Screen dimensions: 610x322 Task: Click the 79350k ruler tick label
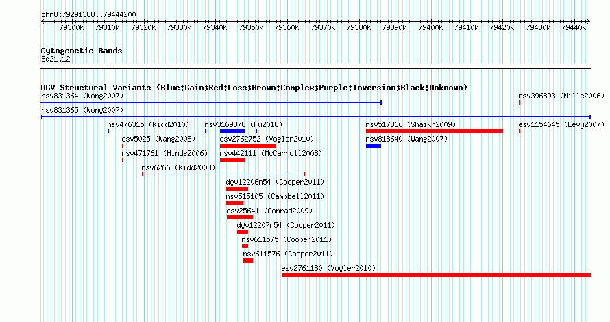pos(251,27)
